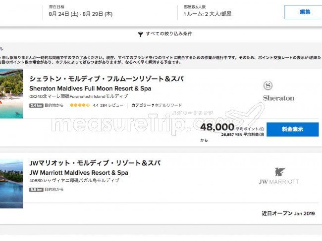
Task: Click the filter funnel icon
Action: tap(141, 34)
